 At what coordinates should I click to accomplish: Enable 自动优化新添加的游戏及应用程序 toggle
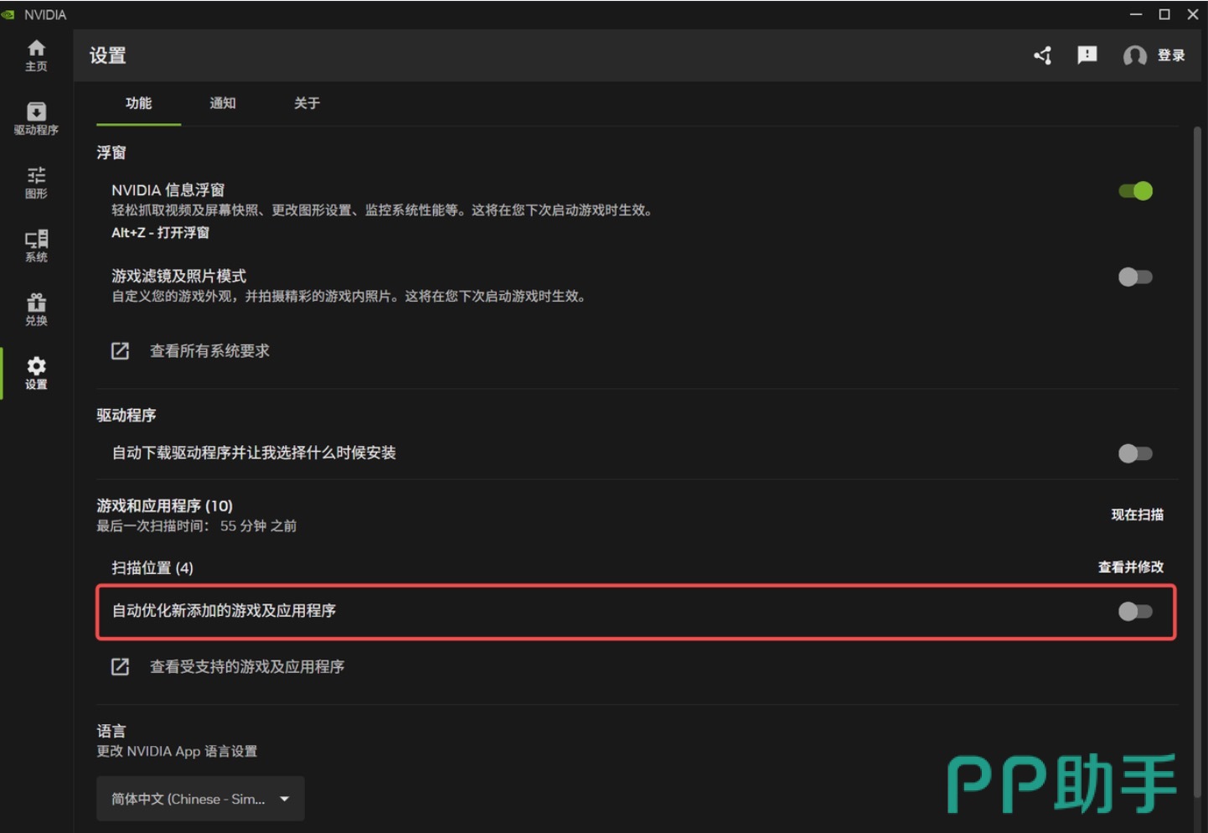click(x=1136, y=611)
